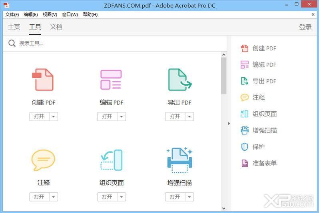Screen dimensions: 319x213
Task: Click 打开 button under 编辑 PDF
Action: (107, 116)
